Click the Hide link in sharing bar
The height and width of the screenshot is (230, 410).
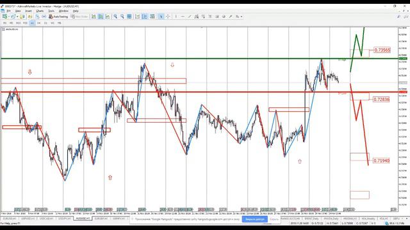point(274,219)
